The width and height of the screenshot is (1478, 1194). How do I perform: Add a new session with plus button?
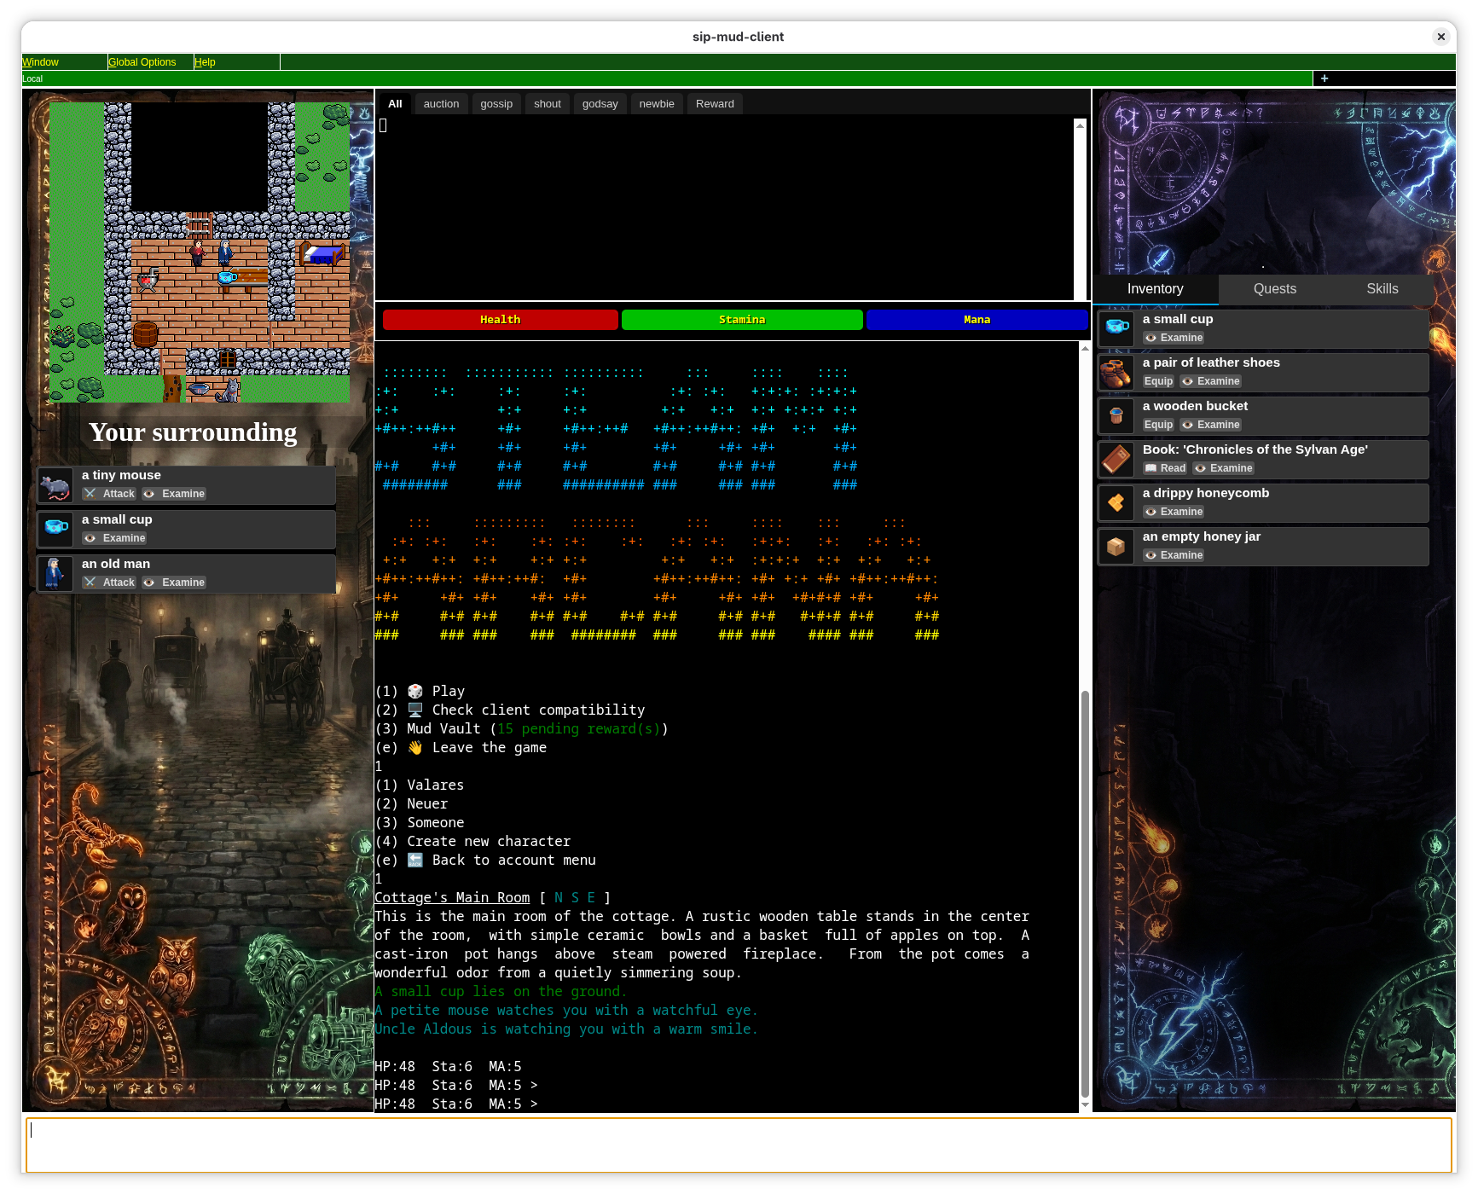coord(1324,78)
